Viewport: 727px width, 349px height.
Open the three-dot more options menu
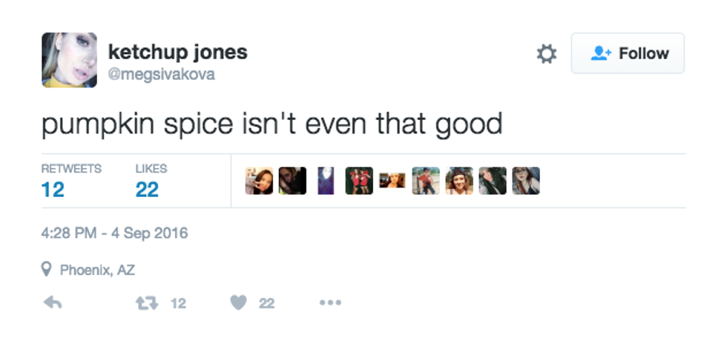[329, 302]
